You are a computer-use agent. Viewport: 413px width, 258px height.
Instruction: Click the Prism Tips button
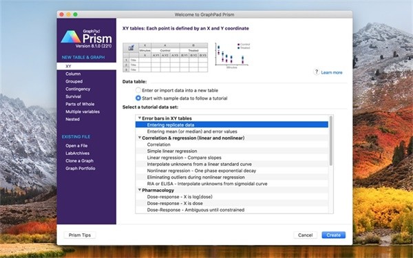pos(80,235)
